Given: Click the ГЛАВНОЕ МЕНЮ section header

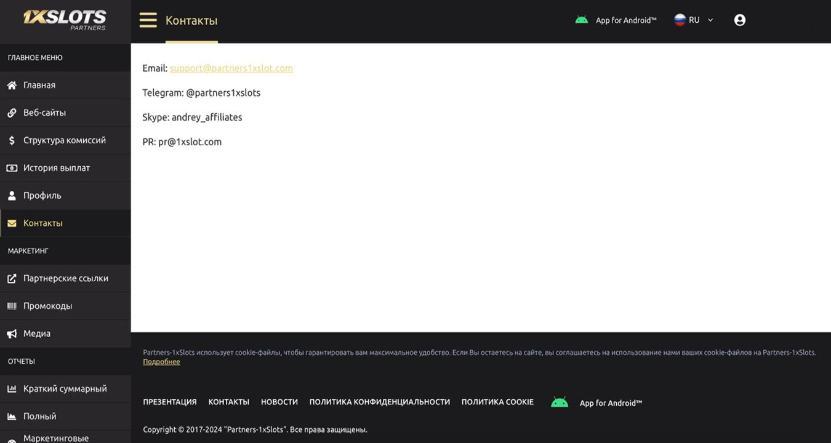Looking at the screenshot, I should (x=35, y=58).
